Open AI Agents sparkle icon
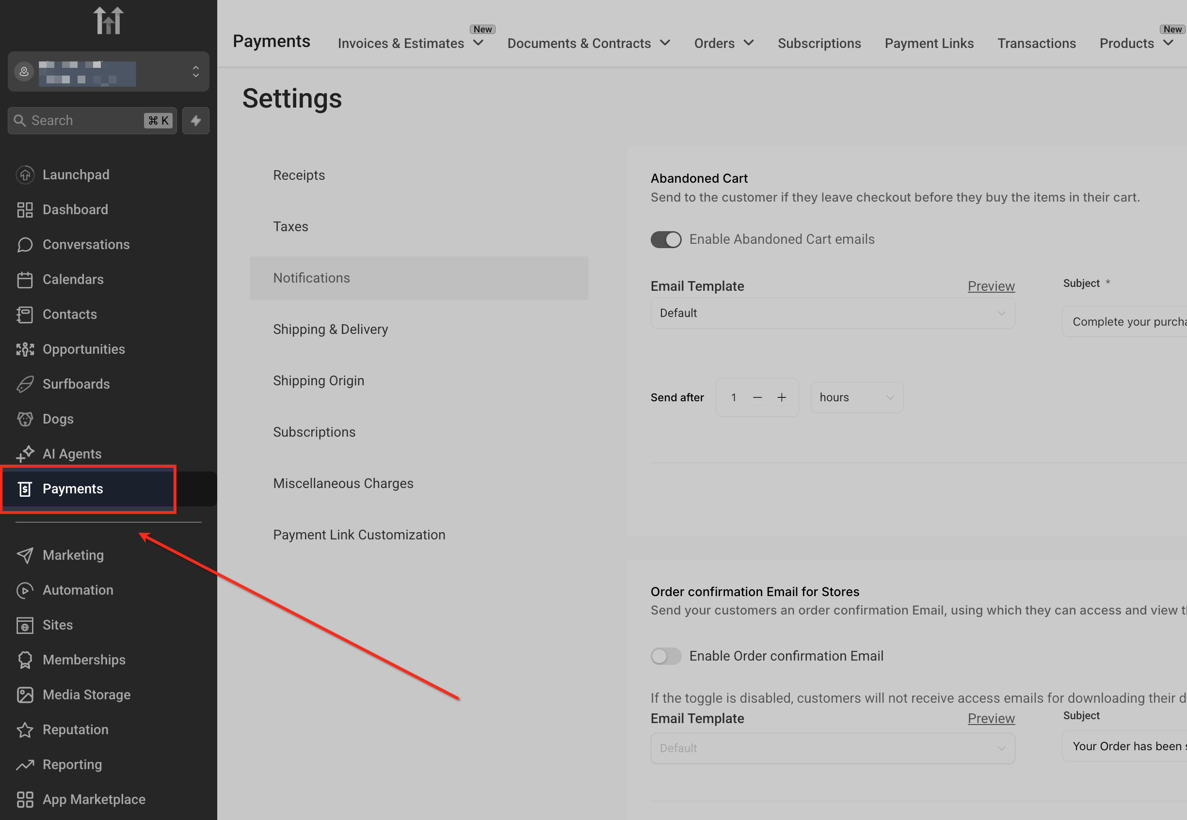Viewport: 1187px width, 820px height. (25, 454)
